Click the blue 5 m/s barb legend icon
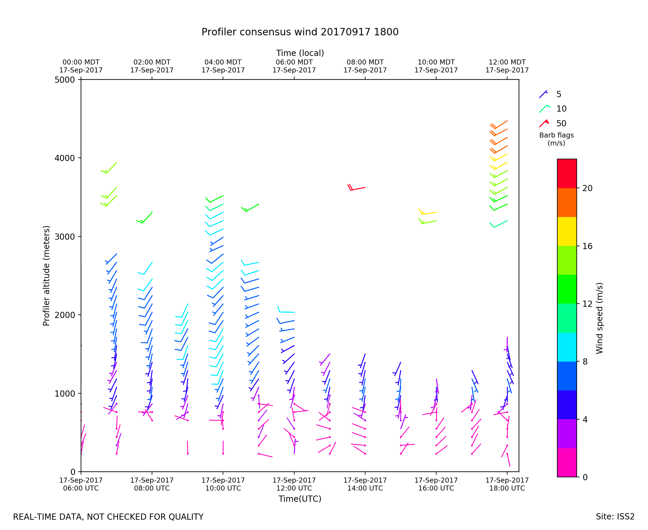 click(x=543, y=94)
